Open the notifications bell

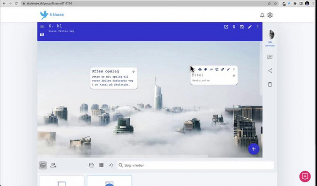pyautogui.click(x=262, y=15)
